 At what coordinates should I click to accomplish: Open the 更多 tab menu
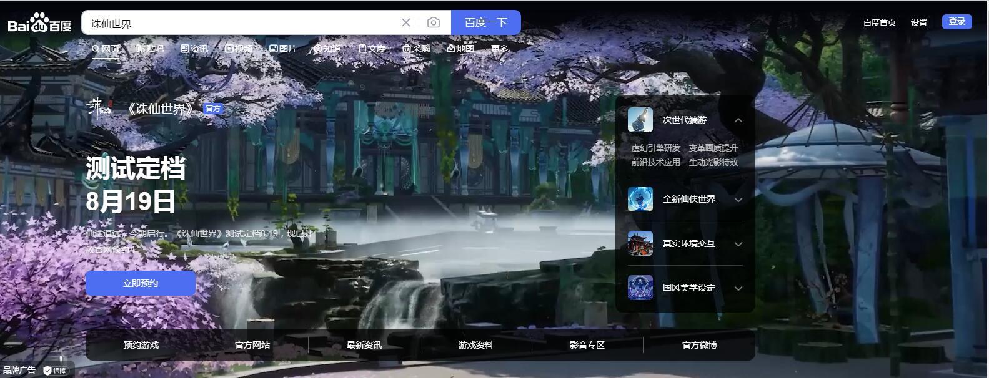click(x=500, y=49)
